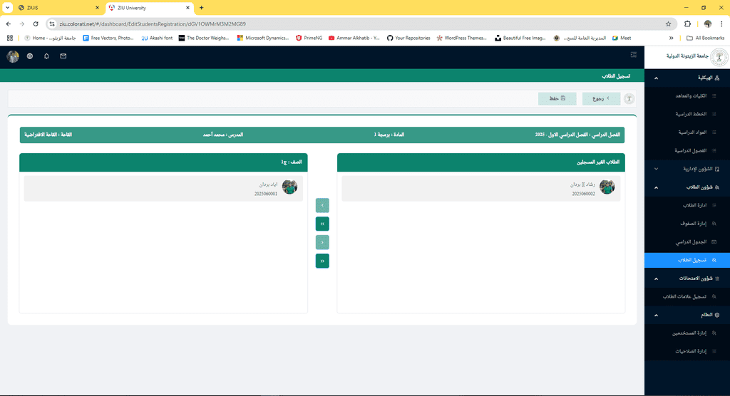Open Chrome profile avatar
The image size is (730, 396).
point(708,24)
